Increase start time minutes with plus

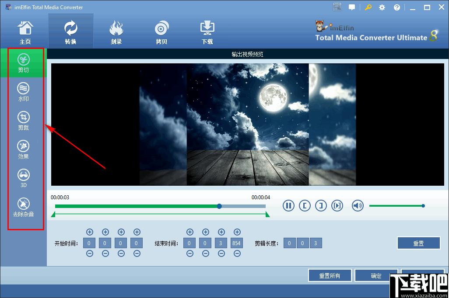[105, 232]
